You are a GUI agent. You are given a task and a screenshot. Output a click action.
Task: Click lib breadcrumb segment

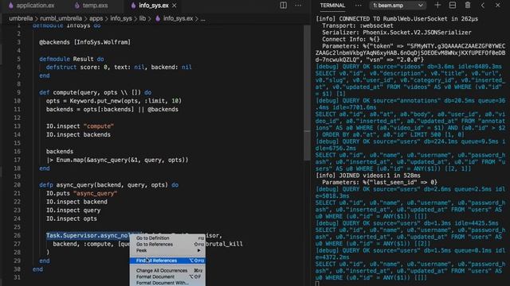[x=143, y=18]
